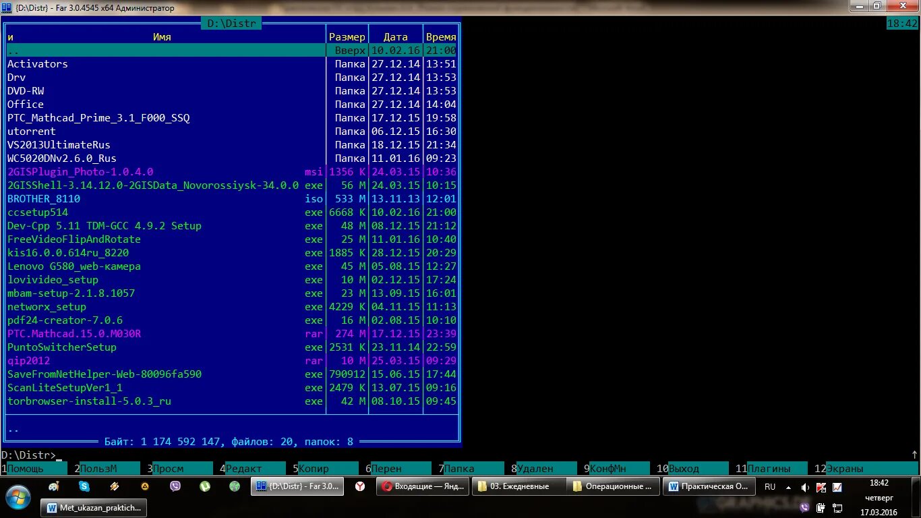Select the Activators folder
Screen dimensions: 921x518
click(231, 64)
